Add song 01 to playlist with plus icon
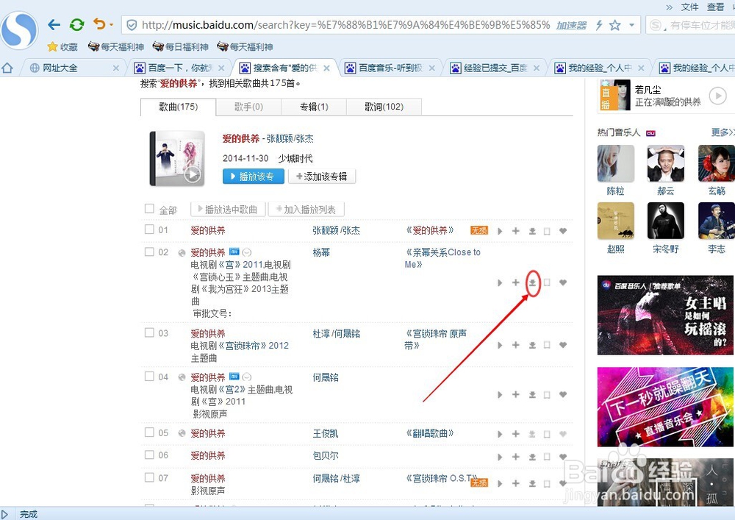The image size is (735, 520). [516, 231]
